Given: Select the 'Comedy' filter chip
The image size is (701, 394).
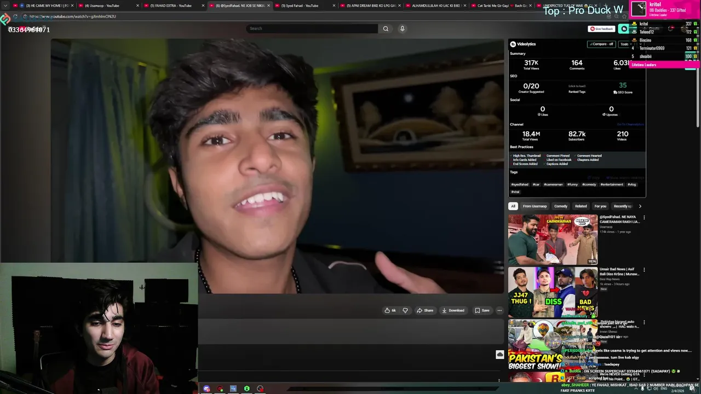Looking at the screenshot, I should 561,206.
